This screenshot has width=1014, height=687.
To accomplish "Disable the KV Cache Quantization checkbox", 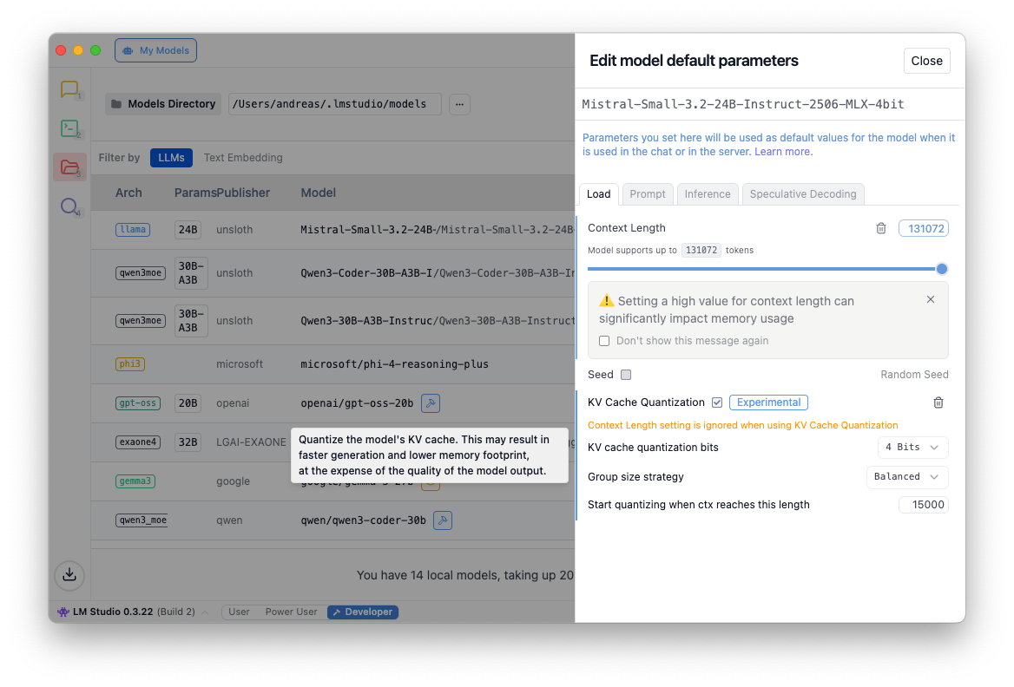I will click(717, 402).
